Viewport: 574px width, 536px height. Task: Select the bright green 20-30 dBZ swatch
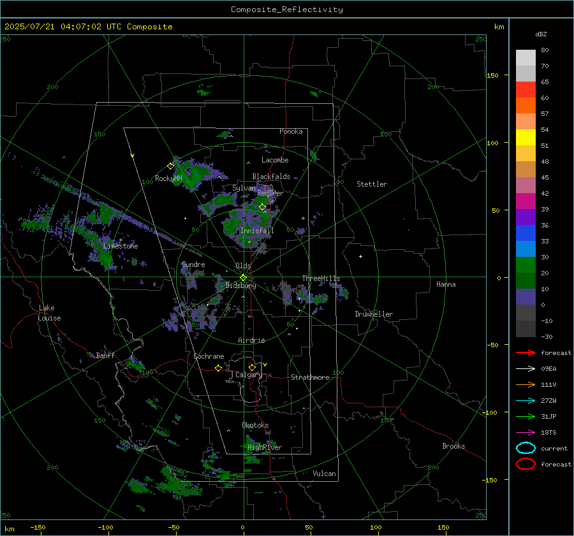tap(526, 265)
